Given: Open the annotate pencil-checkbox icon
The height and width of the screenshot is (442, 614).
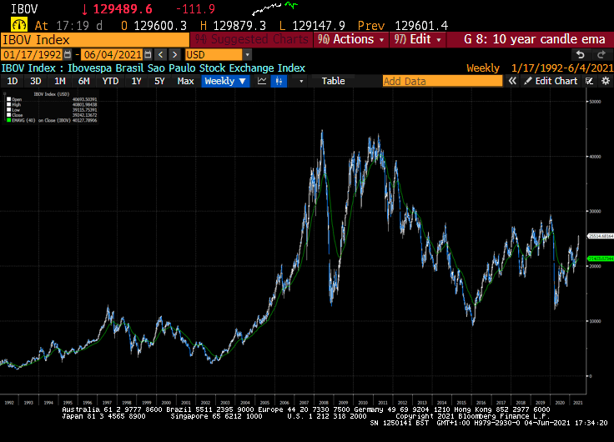Looking at the screenshot, I should [589, 81].
